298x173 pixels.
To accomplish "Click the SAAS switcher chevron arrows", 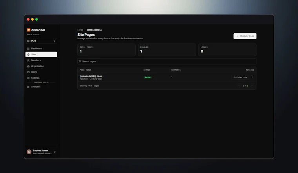I will pos(54,41).
